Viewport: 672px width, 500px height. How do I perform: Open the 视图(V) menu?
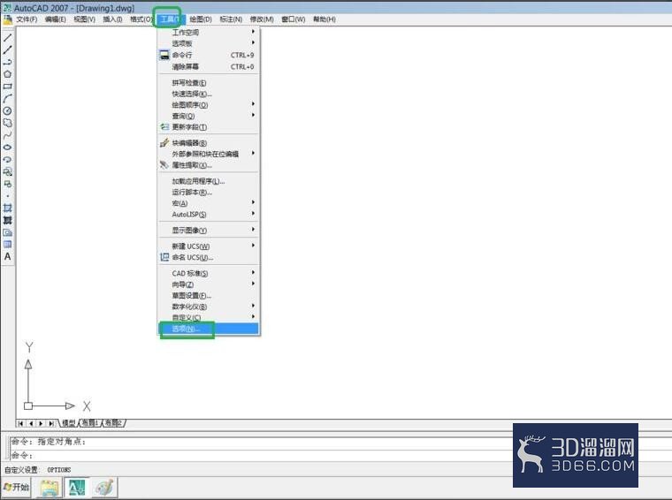pyautogui.click(x=84, y=19)
